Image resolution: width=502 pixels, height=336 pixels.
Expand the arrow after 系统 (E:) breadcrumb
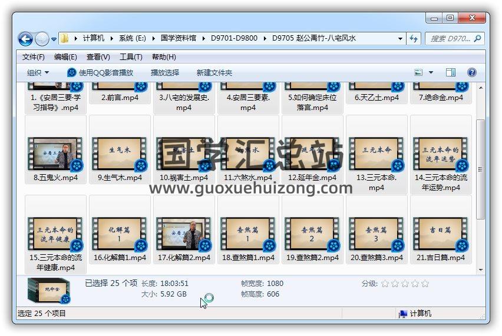click(153, 39)
